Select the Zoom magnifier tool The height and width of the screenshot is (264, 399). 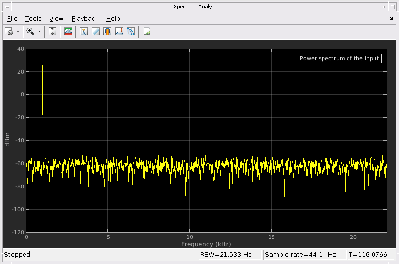[x=30, y=31]
